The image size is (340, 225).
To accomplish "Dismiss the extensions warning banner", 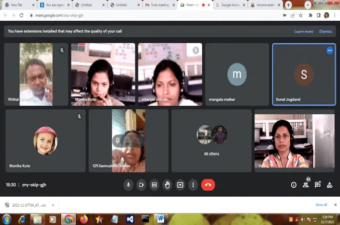I will click(x=326, y=32).
